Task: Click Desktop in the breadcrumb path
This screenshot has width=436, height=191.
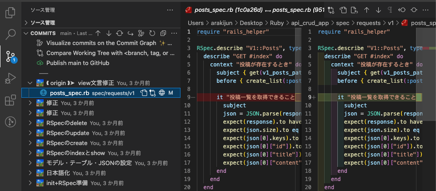Action: (x=251, y=23)
